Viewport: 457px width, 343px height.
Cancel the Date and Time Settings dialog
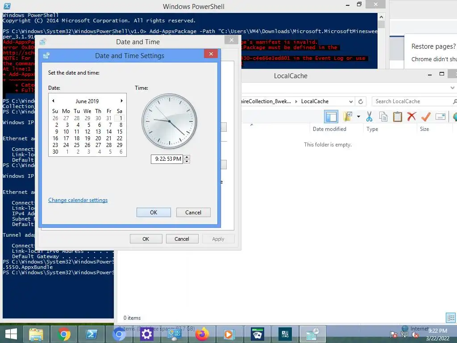pyautogui.click(x=193, y=212)
